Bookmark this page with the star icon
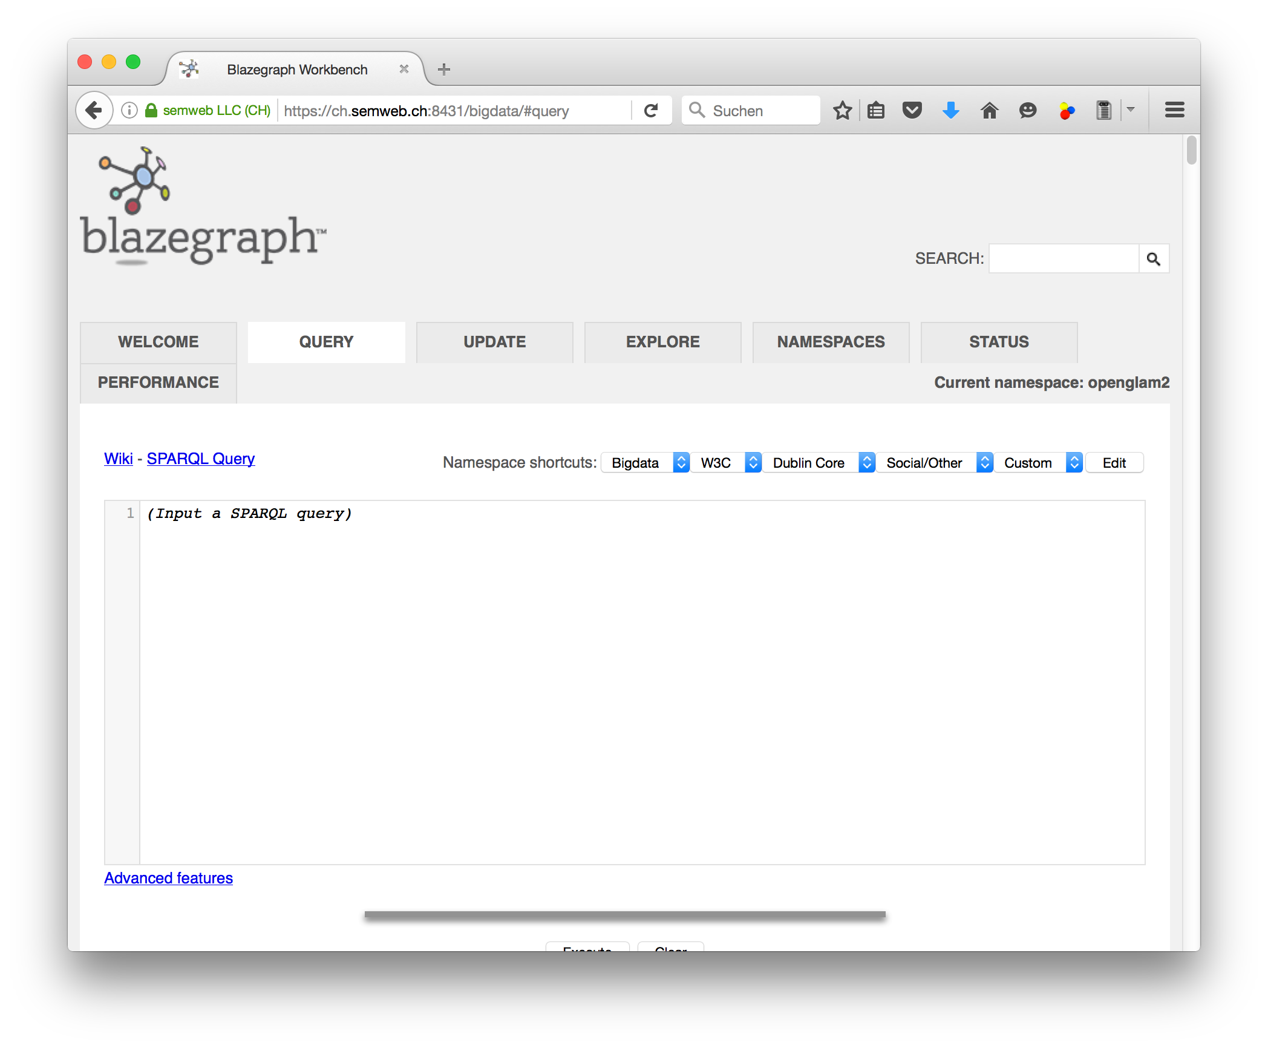 click(x=842, y=110)
